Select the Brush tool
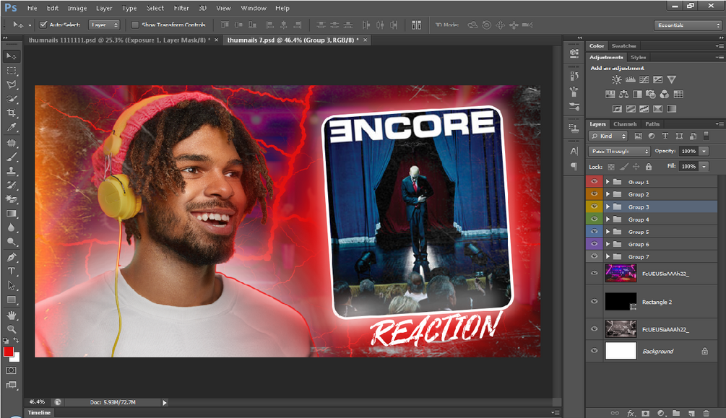The width and height of the screenshot is (726, 418). click(11, 157)
